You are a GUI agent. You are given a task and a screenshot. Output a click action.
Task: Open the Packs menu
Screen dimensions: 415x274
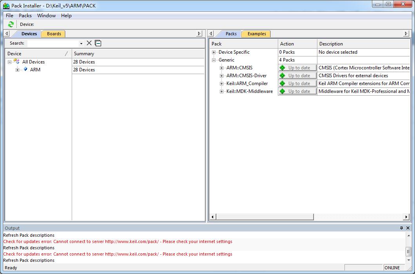25,16
